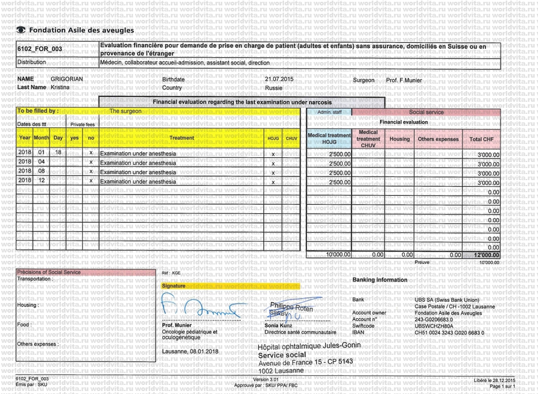Click the "Others expenses" column header in the financial table
This screenshot has width=538, height=394.
tap(438, 139)
